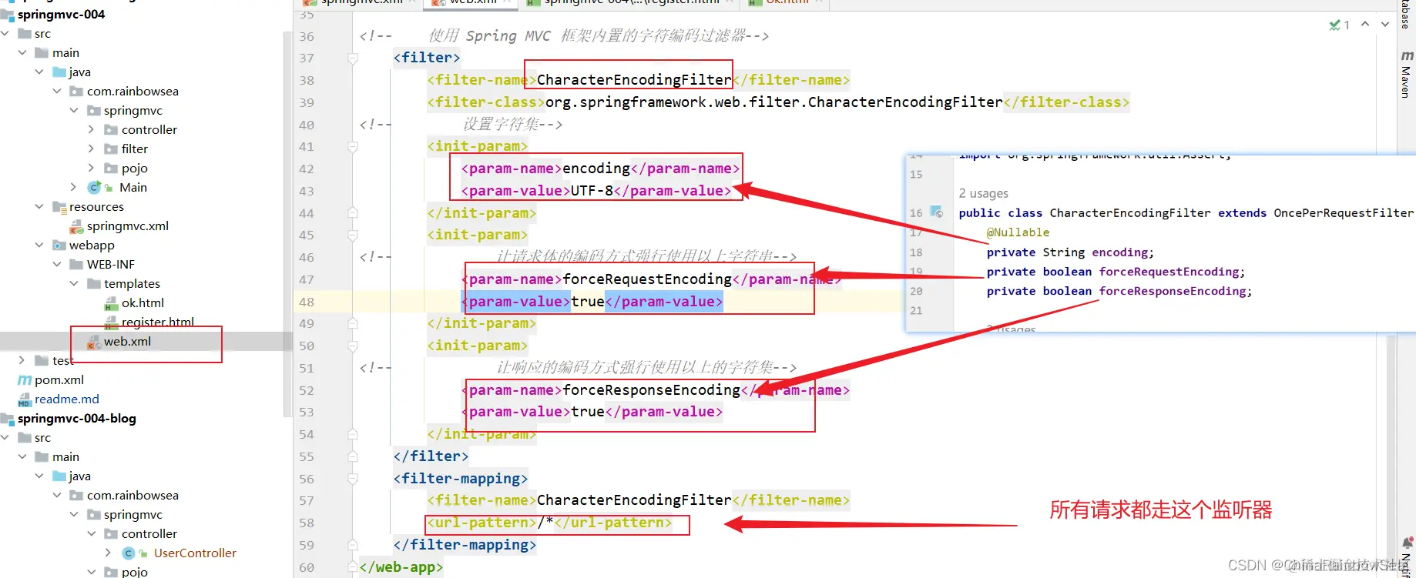
Task: Go to next highlighted problem arrow
Action: (1385, 24)
